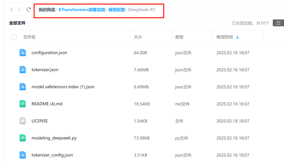Select the 全部文件 heading
Viewport: 284px width, 165px height.
coord(17,23)
